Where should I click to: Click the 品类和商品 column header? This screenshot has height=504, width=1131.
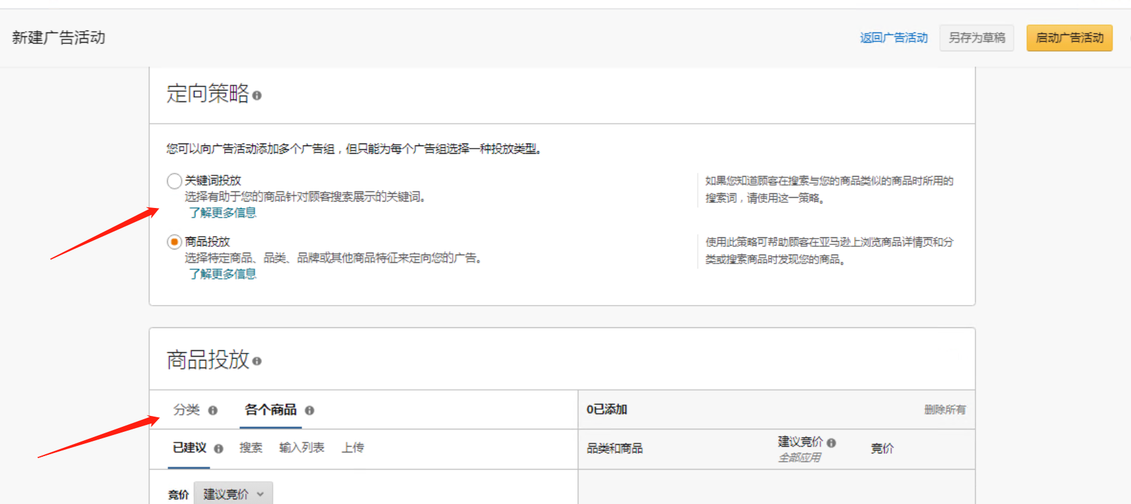pos(615,448)
